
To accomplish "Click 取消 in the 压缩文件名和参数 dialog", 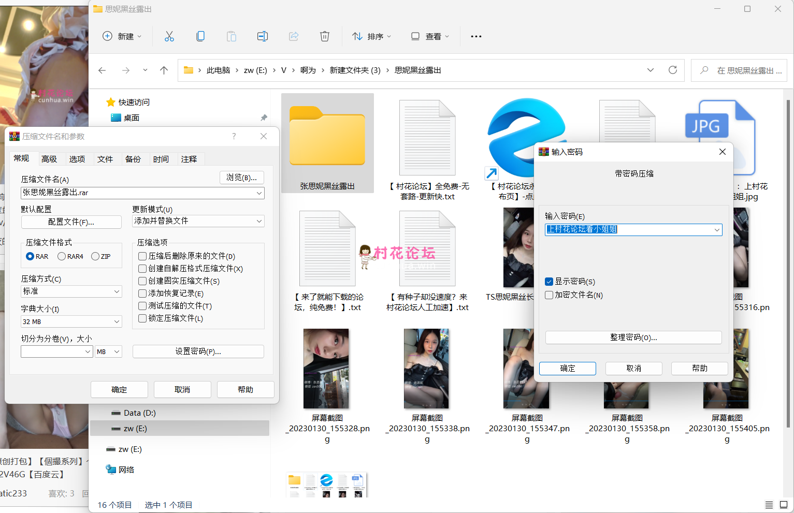I will click(x=182, y=390).
